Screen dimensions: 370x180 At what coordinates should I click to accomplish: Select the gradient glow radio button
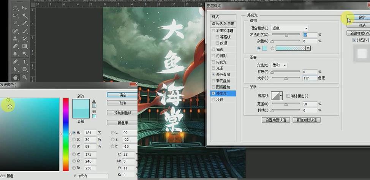tap(272, 48)
